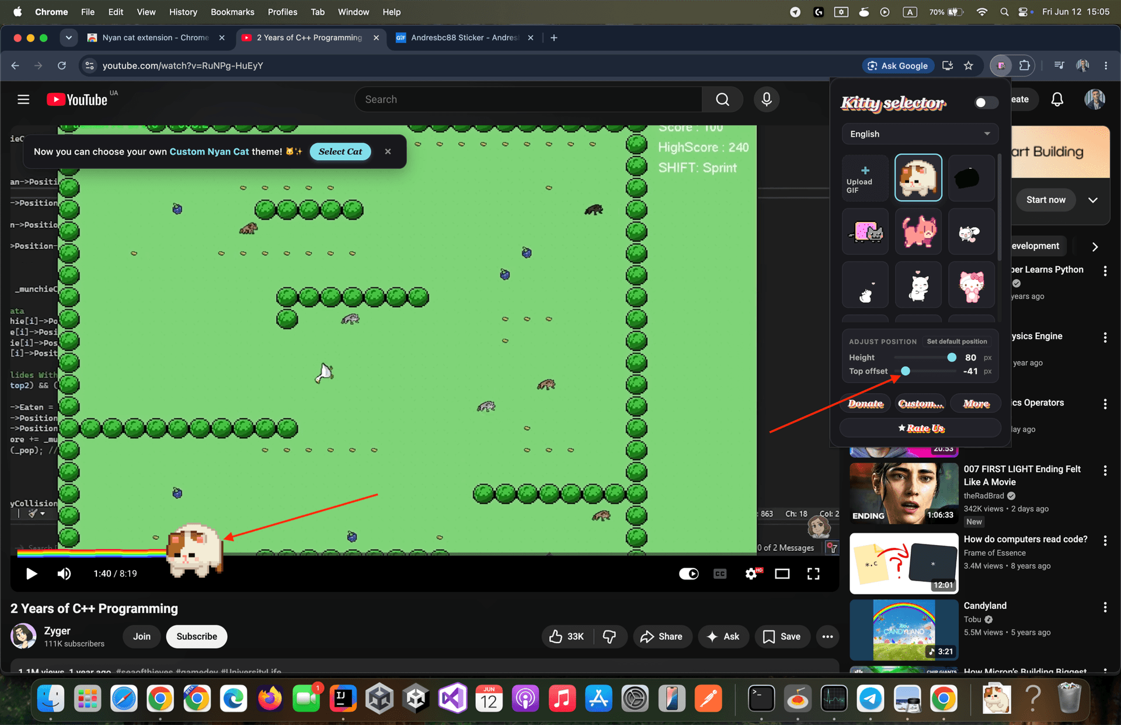Enter fullscreen mode
The width and height of the screenshot is (1121, 725).
pyautogui.click(x=813, y=574)
